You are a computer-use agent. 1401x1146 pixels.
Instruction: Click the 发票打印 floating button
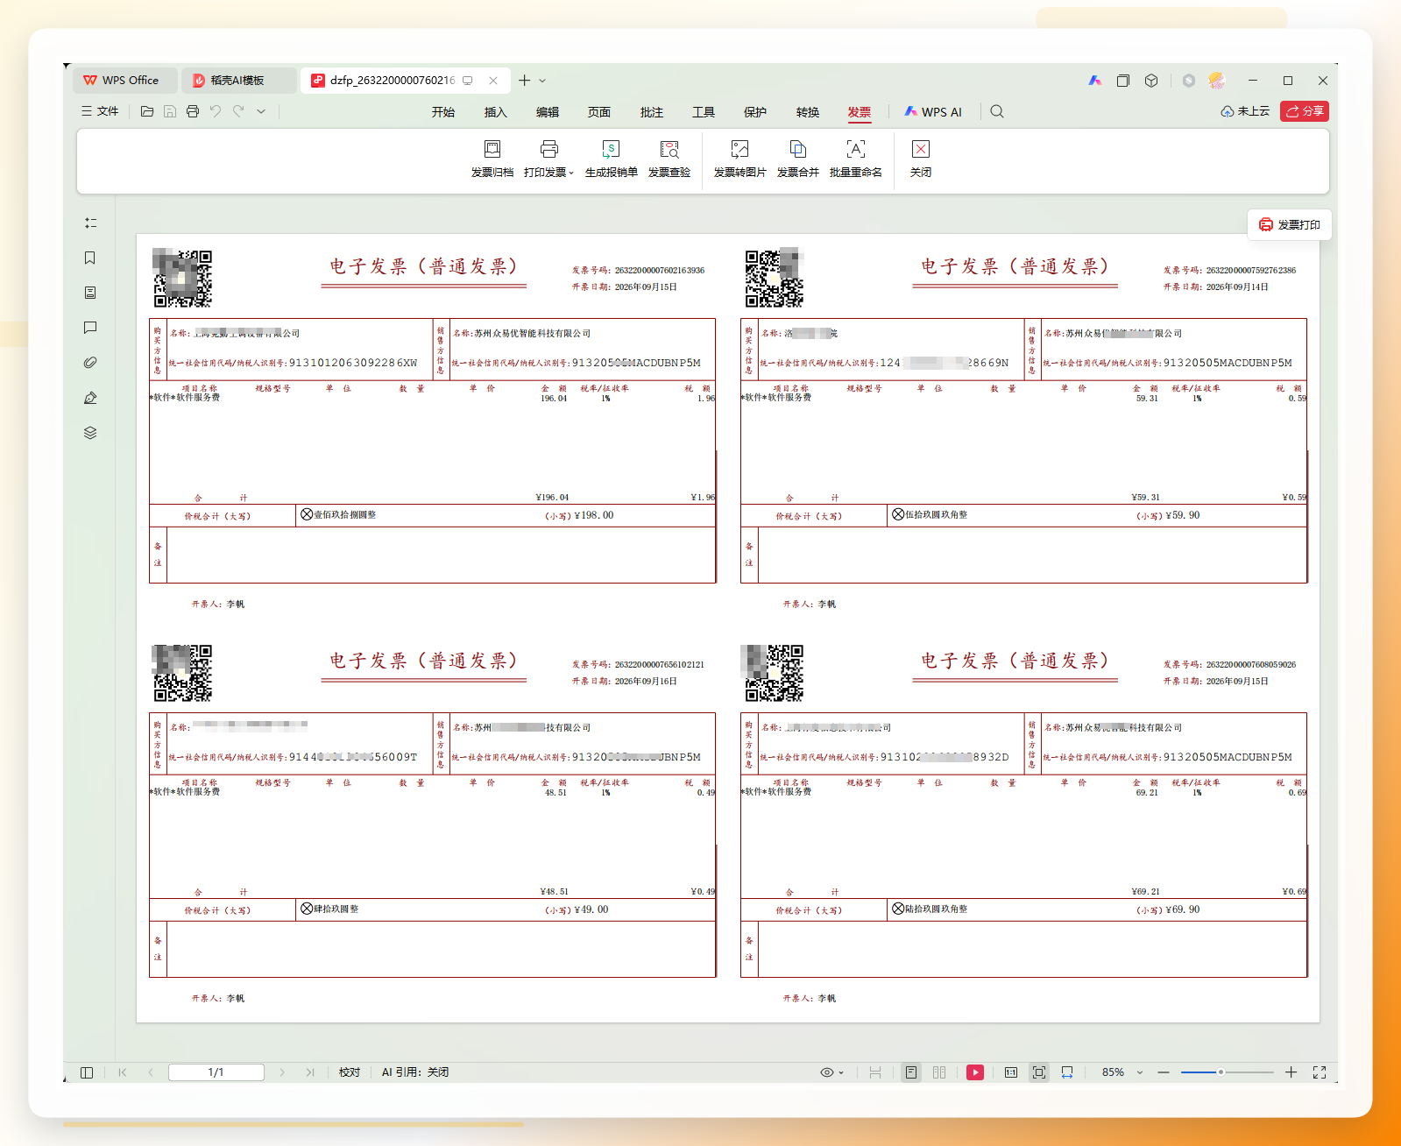tap(1290, 225)
